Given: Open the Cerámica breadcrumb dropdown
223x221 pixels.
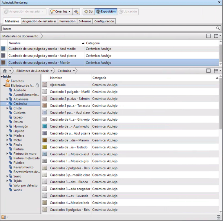Looking at the screenshot, I should (x=74, y=71).
